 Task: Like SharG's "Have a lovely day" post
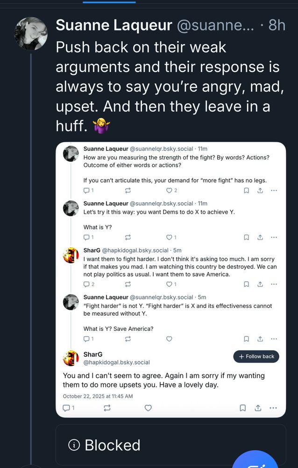(148, 408)
